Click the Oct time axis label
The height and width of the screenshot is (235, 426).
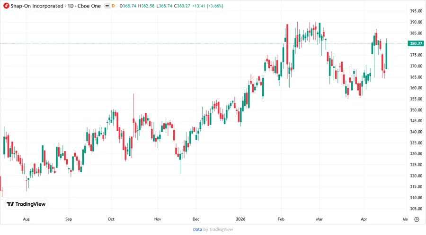pos(111,219)
